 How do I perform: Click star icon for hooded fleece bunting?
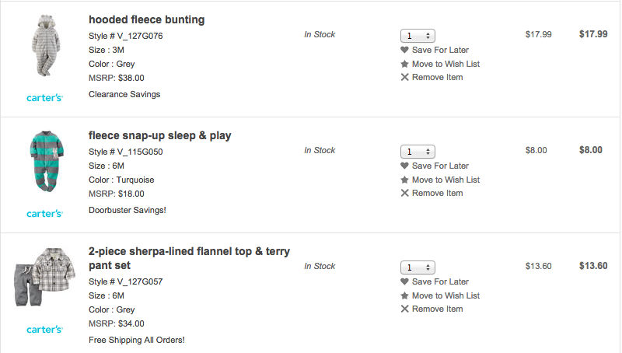[404, 64]
